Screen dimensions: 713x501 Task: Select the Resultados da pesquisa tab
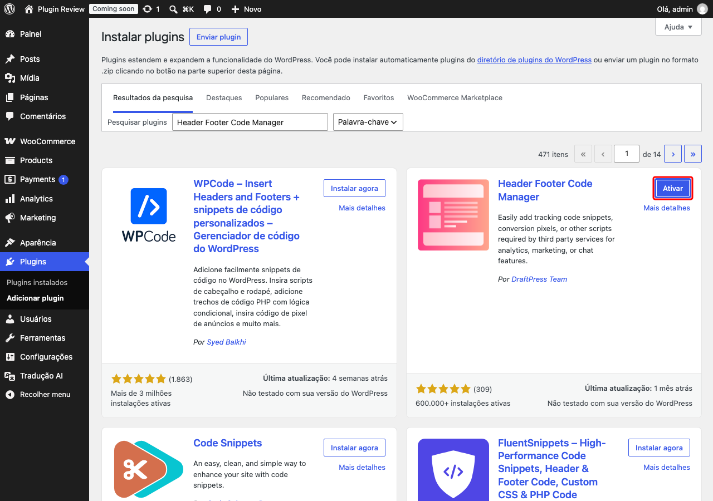click(153, 97)
